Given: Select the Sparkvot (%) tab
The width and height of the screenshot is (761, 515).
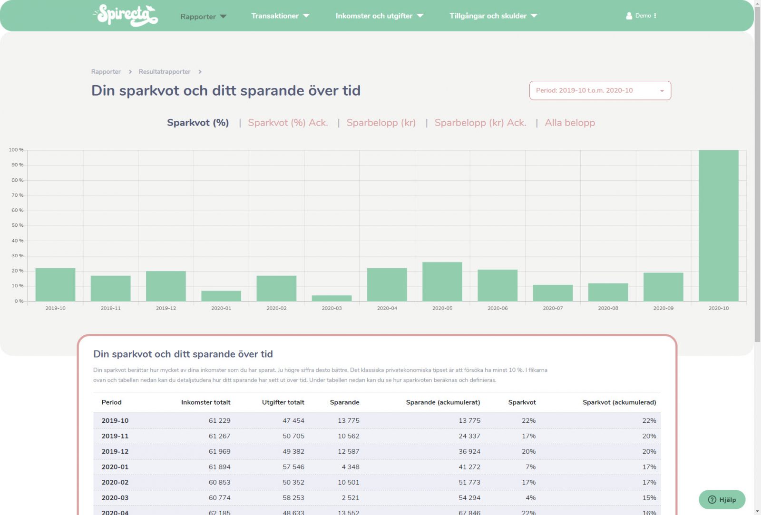Looking at the screenshot, I should coord(198,123).
